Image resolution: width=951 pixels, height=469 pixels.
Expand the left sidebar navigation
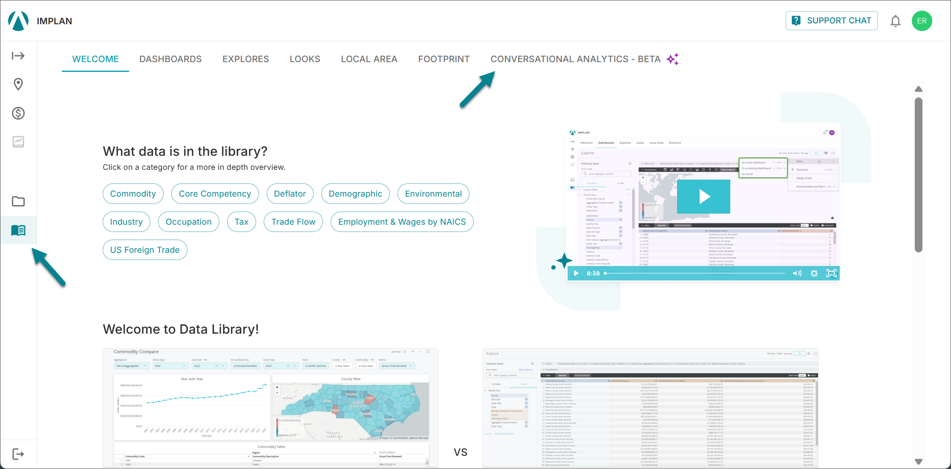(18, 56)
